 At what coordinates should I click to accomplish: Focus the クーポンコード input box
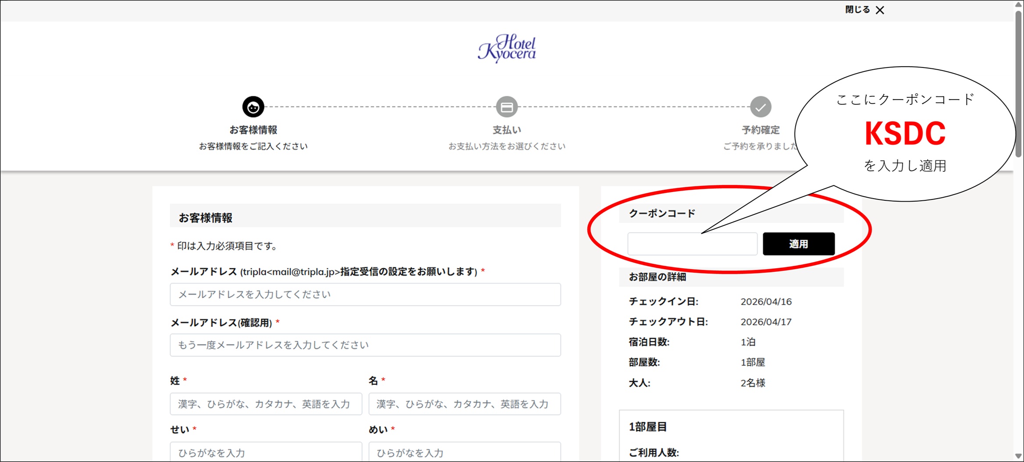pos(692,244)
